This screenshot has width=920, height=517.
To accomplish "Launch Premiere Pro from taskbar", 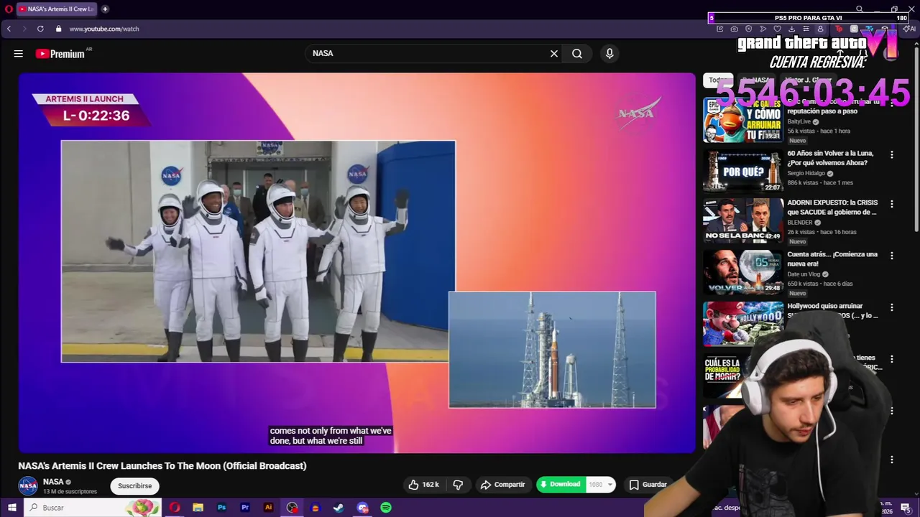I will 245,508.
